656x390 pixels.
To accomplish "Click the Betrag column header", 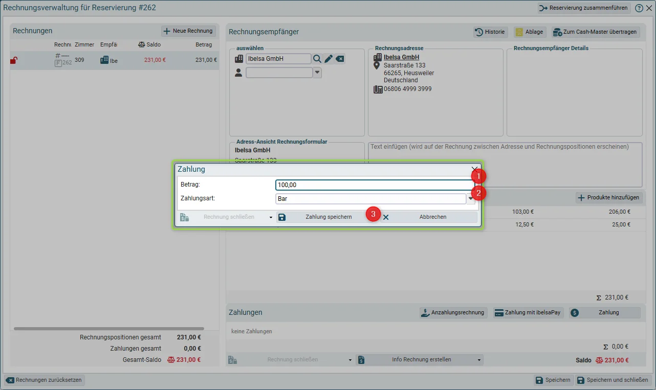I will pyautogui.click(x=204, y=45).
